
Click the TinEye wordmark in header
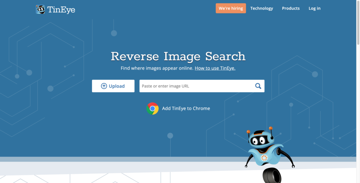pyautogui.click(x=61, y=10)
